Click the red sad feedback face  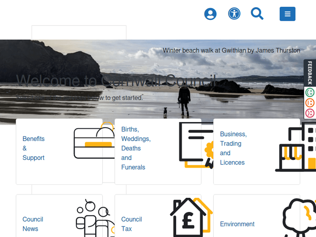[x=310, y=113]
